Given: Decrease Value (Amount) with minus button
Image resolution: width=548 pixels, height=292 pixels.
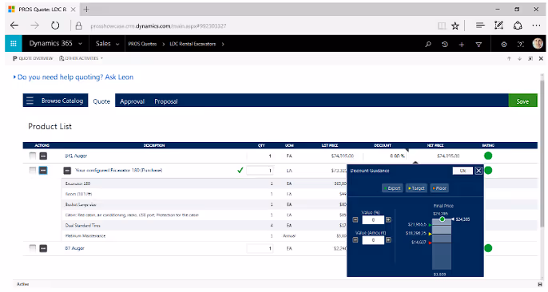Looking at the screenshot, I should 355,240.
